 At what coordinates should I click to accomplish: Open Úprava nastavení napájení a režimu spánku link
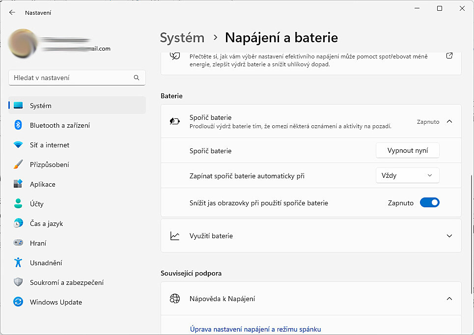(x=255, y=329)
